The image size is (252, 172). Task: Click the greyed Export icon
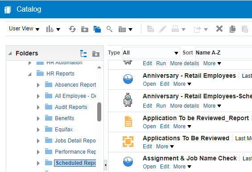click(x=197, y=29)
